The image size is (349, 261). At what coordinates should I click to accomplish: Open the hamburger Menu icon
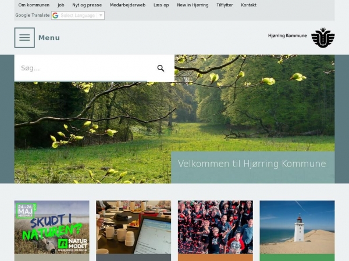[24, 38]
